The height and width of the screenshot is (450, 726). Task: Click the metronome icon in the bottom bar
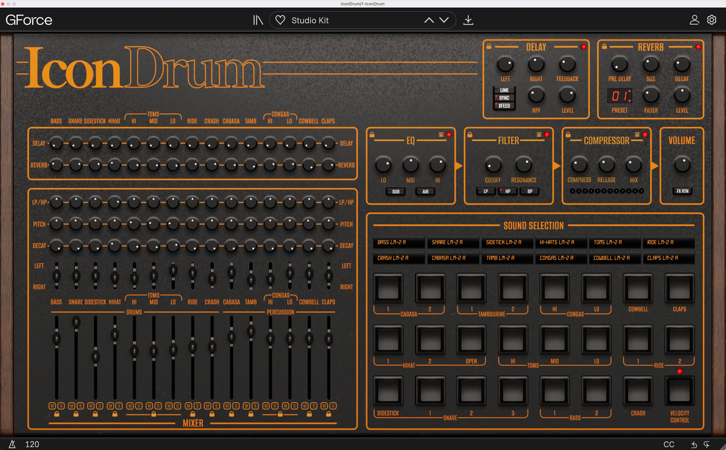coord(13,444)
